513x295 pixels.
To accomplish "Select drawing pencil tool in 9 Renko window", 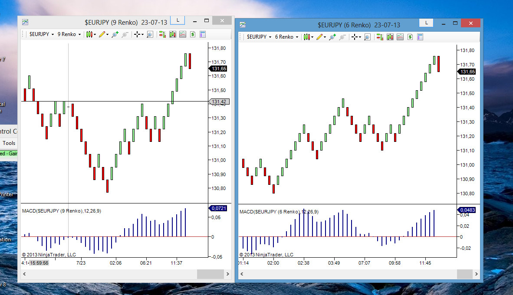I will coord(102,34).
